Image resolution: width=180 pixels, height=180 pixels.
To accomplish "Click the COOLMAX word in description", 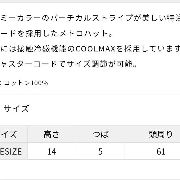I will coord(95,49).
